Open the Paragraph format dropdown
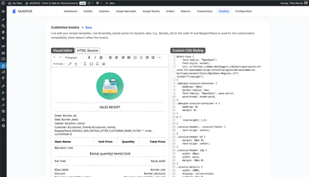This screenshot has width=309, height=177. [74, 58]
